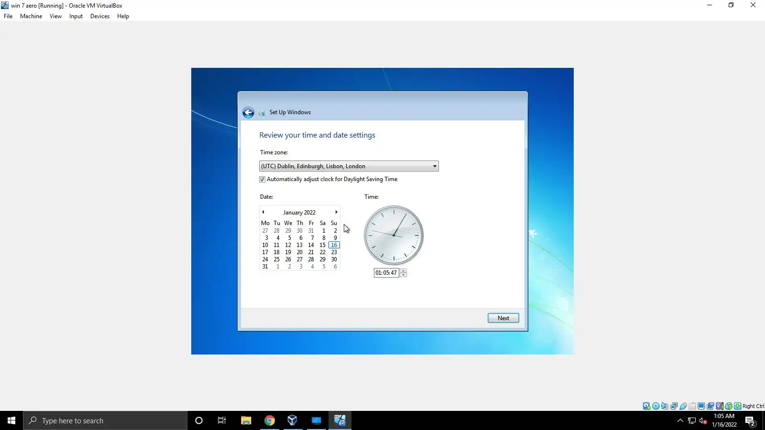
Task: Open the Action Center notifications icon
Action: pyautogui.click(x=750, y=421)
